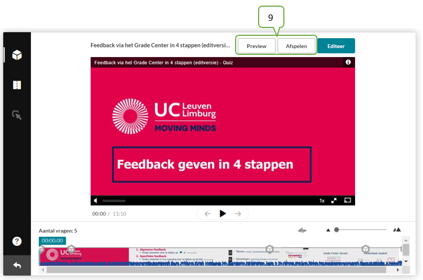
Task: Click the horizontal timeline scrollbar thumb
Action: coord(216,270)
